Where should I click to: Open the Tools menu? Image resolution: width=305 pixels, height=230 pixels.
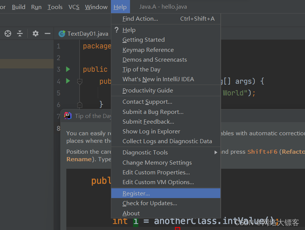coord(55,7)
